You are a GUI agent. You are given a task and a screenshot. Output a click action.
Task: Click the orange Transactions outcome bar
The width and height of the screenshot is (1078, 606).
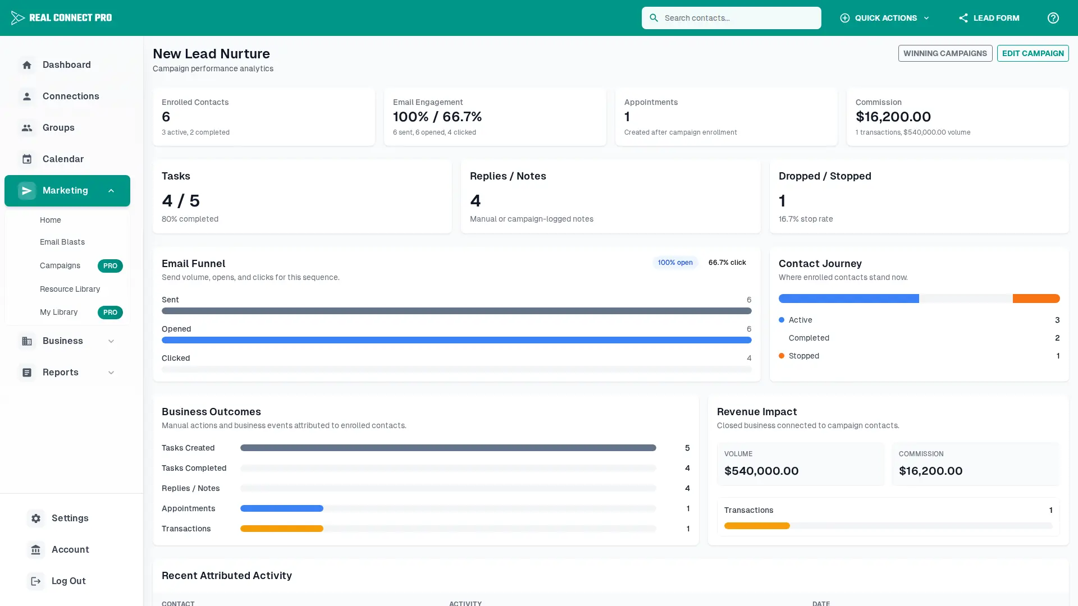coord(282,529)
